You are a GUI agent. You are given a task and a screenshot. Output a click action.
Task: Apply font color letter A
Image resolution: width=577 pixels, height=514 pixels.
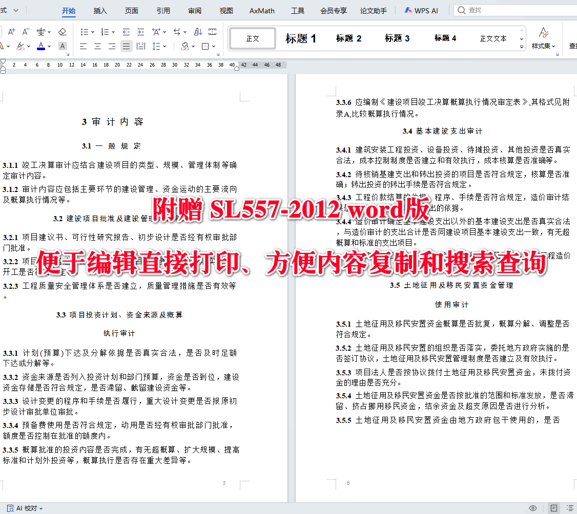coord(41,46)
